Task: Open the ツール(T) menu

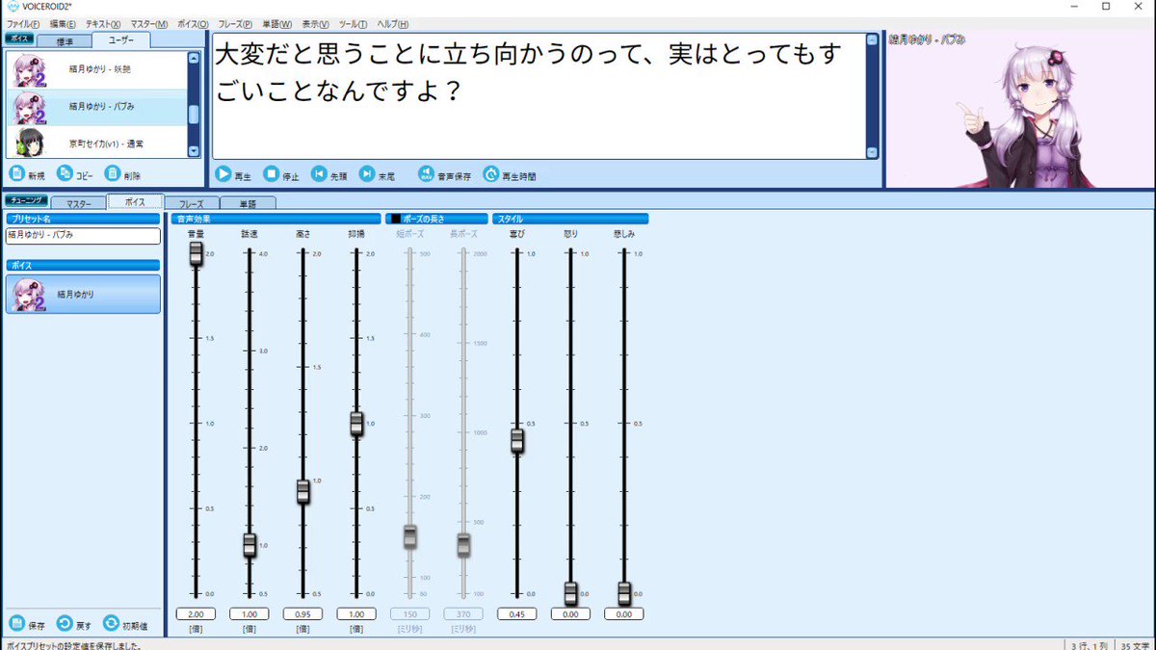Action: pos(354,23)
